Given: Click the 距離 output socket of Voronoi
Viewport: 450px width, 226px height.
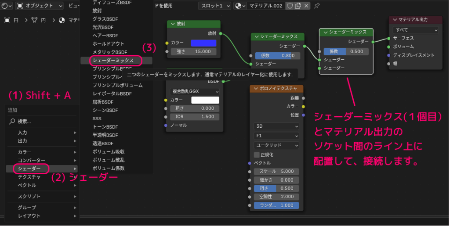Looking at the screenshot, I should click(303, 98).
